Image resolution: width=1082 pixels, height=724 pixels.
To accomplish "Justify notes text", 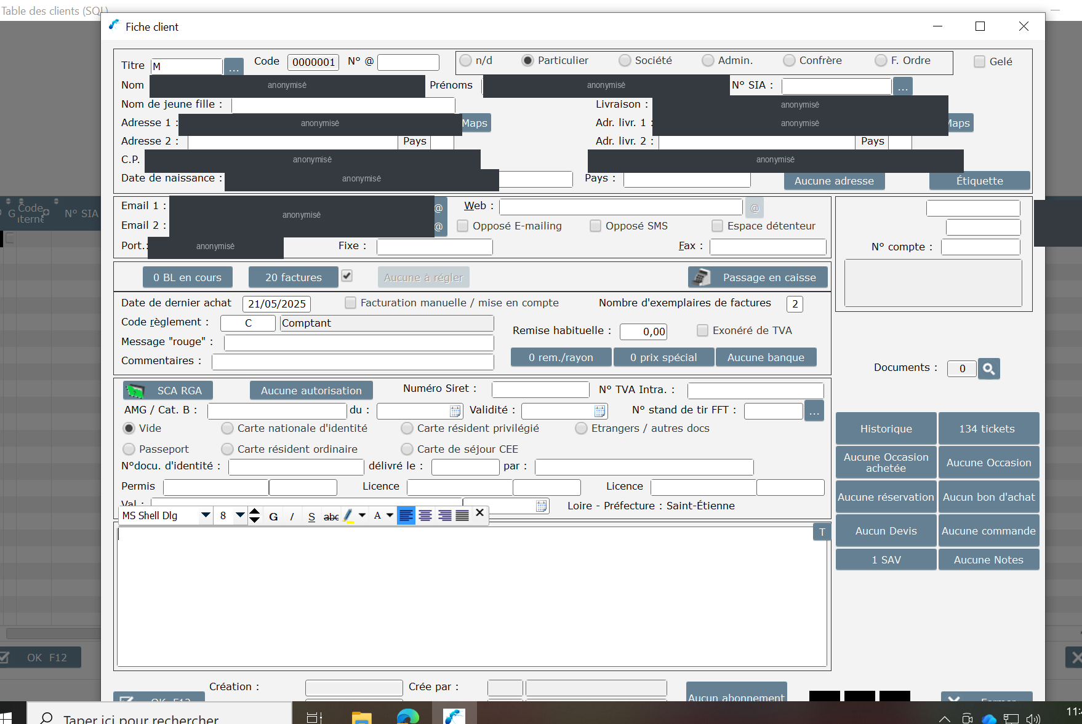I will (x=462, y=515).
